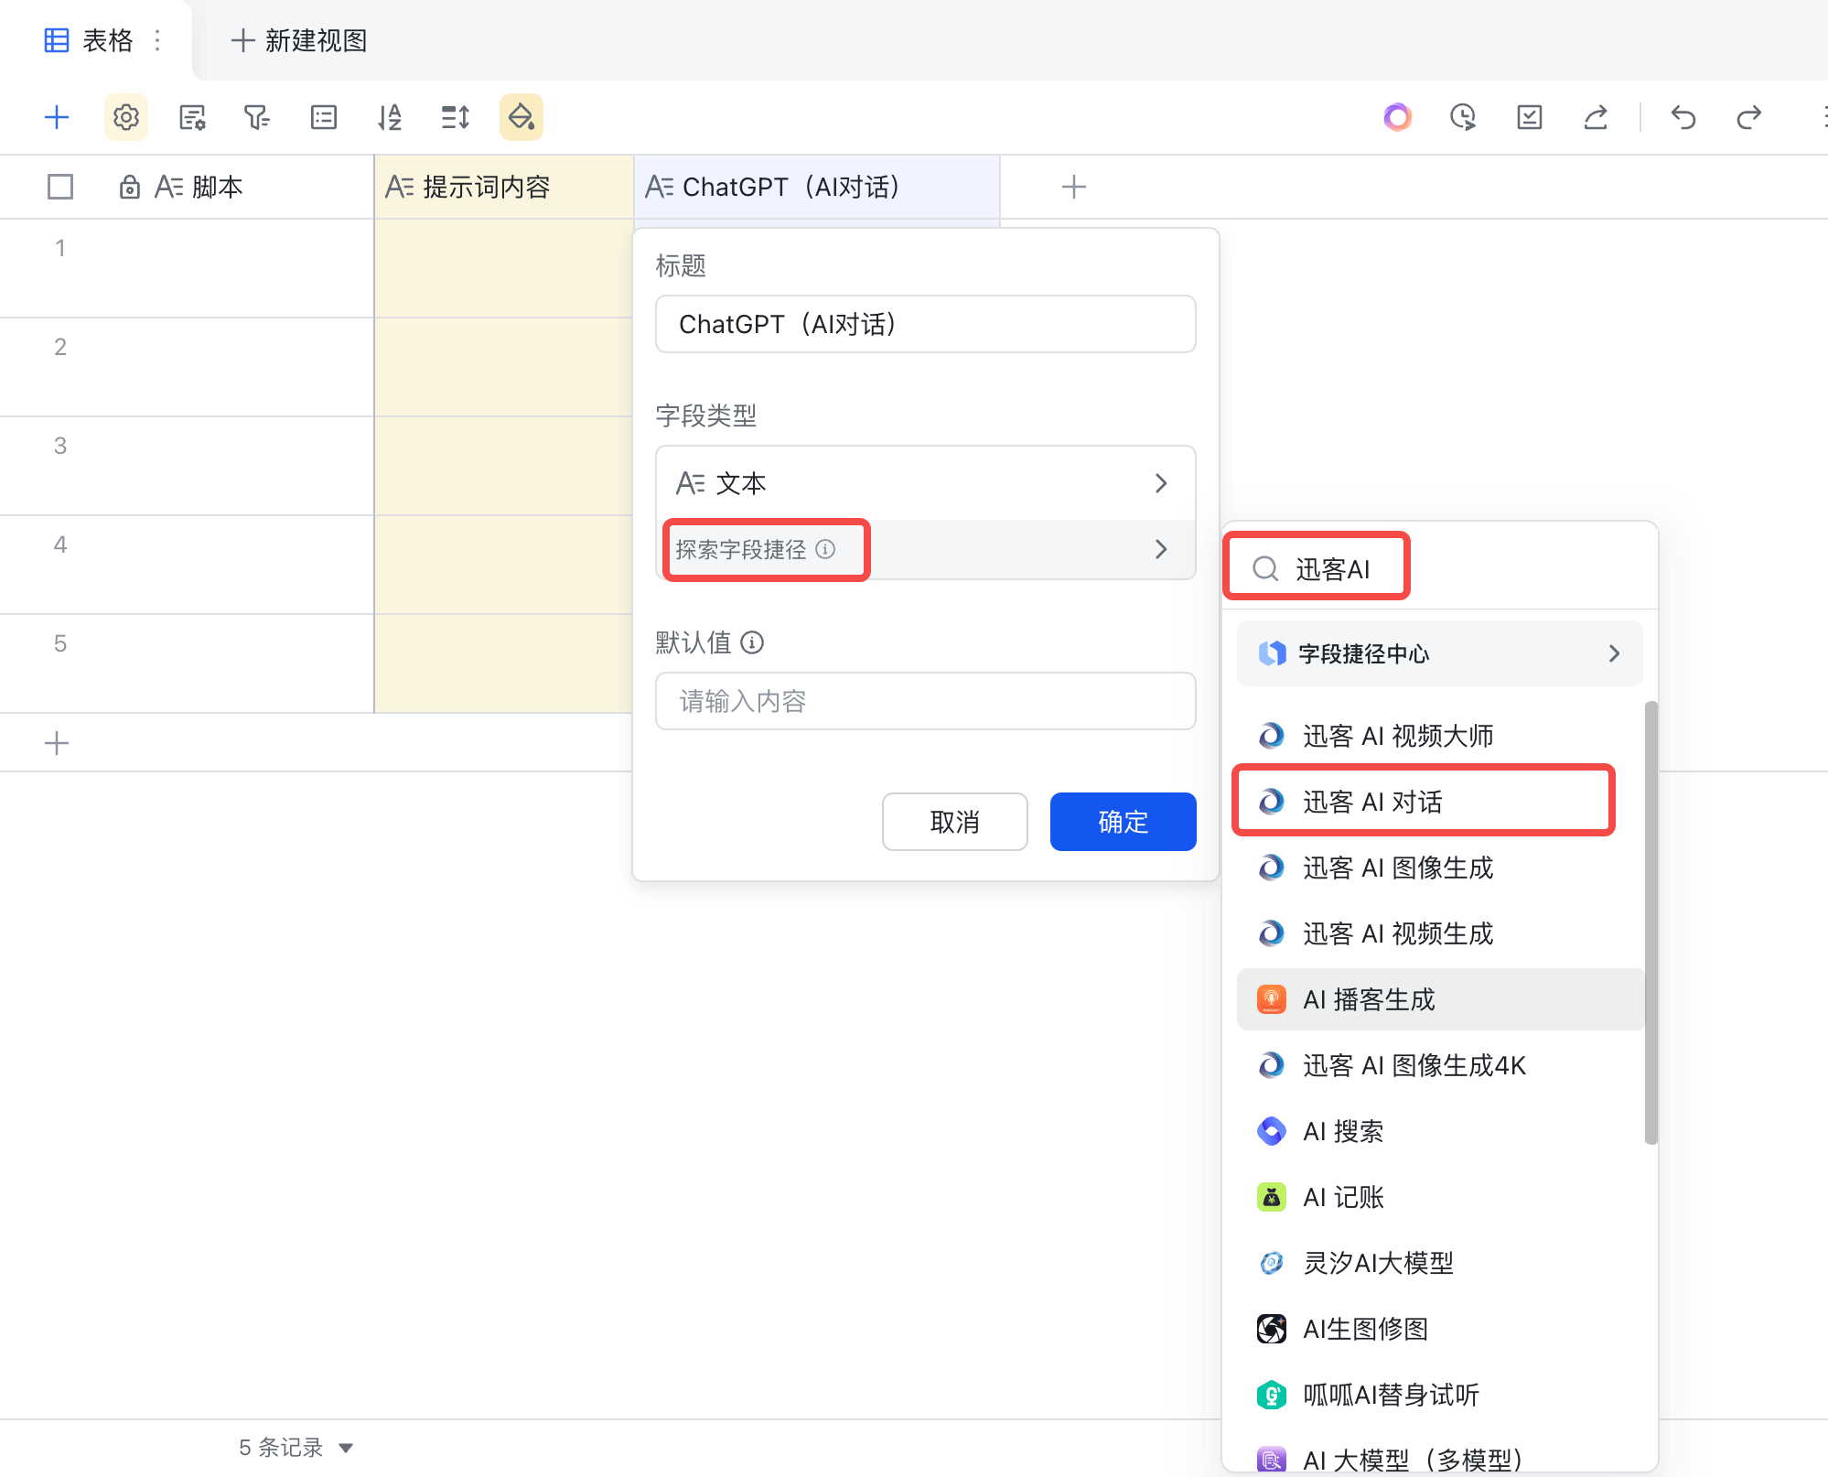Open the filter tool in toolbar
1828x1477 pixels.
point(257,117)
